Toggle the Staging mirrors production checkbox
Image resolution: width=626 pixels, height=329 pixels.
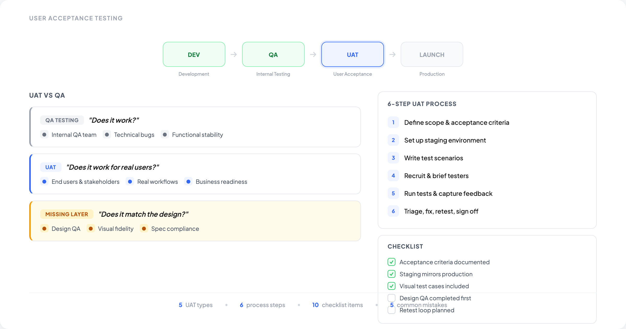[392, 274]
